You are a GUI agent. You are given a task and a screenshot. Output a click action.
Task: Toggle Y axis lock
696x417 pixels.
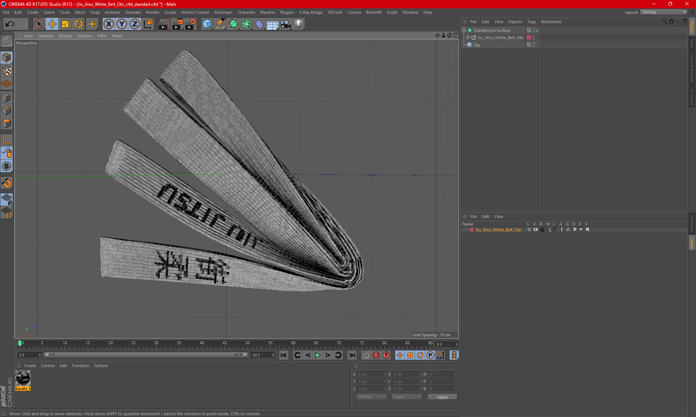[122, 24]
